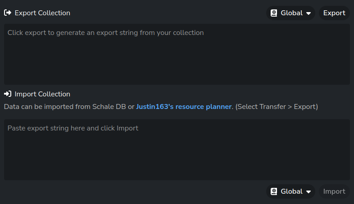Click the caret arrow on the bottom Global selector
The height and width of the screenshot is (204, 354).
pos(309,192)
